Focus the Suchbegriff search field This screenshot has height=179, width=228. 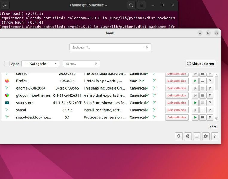(x=110, y=47)
